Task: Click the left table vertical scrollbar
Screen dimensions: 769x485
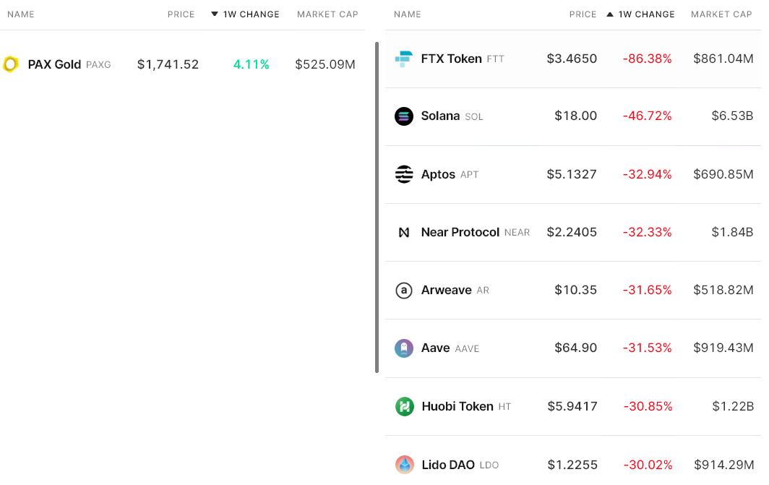Action: [377, 207]
